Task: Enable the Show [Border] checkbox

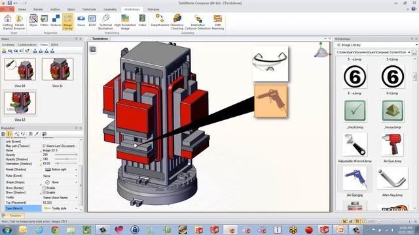Action: [45, 188]
